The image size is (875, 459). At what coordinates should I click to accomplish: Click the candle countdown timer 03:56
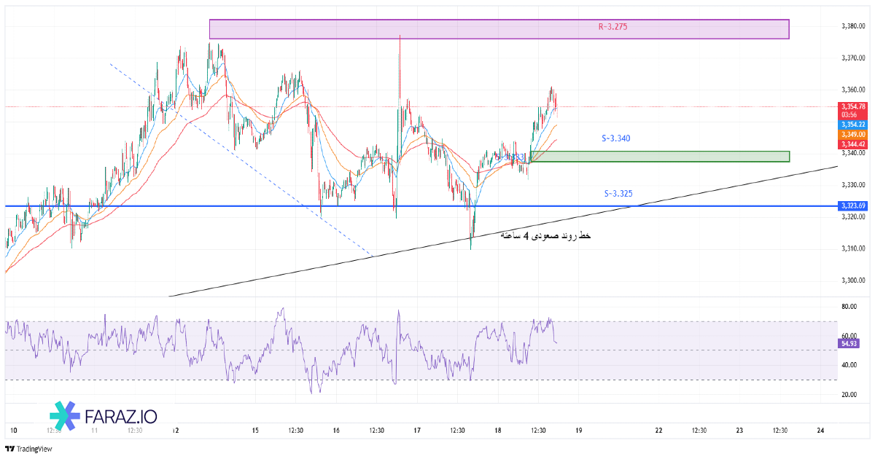tap(848, 115)
